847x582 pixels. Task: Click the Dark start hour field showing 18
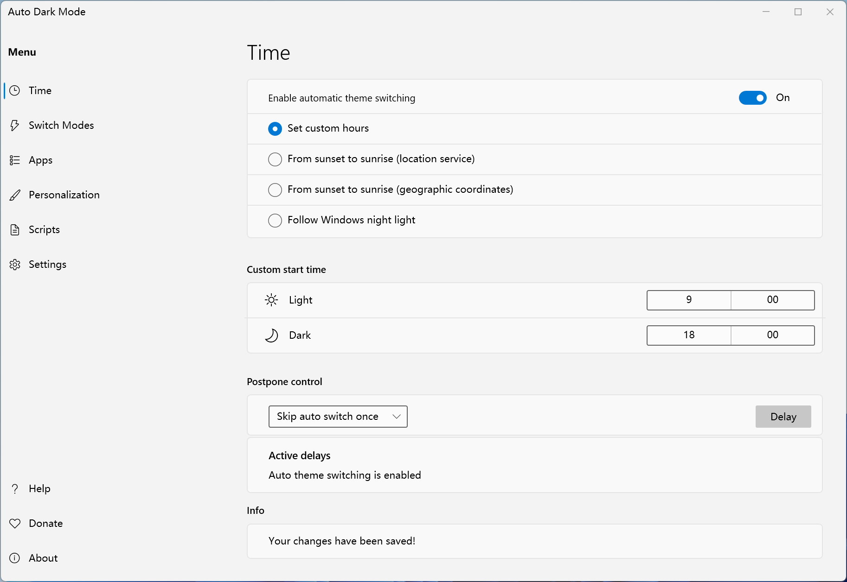coord(689,335)
